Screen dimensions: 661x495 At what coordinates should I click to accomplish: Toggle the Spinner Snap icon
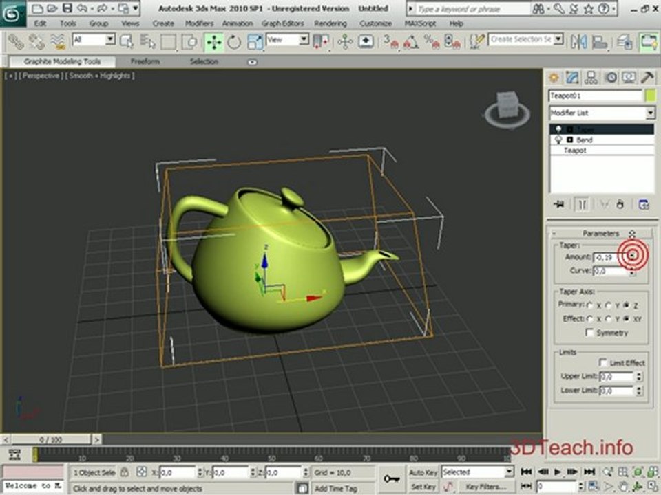pyautogui.click(x=452, y=41)
